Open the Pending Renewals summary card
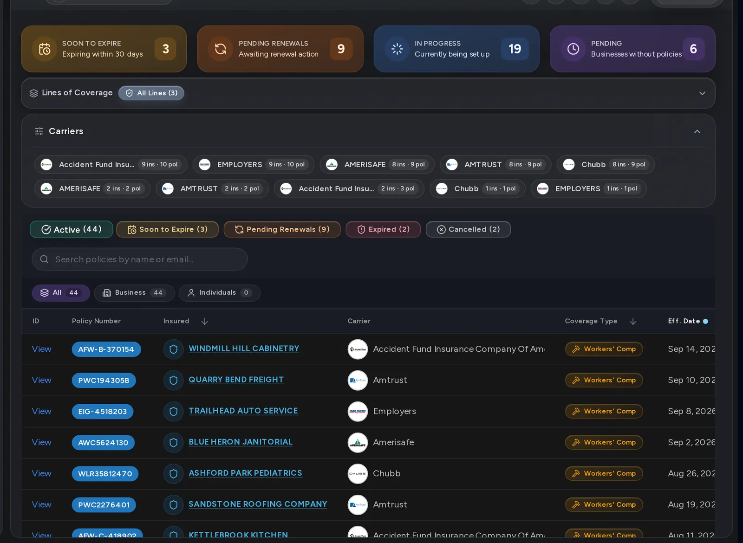The width and height of the screenshot is (743, 543). [280, 49]
